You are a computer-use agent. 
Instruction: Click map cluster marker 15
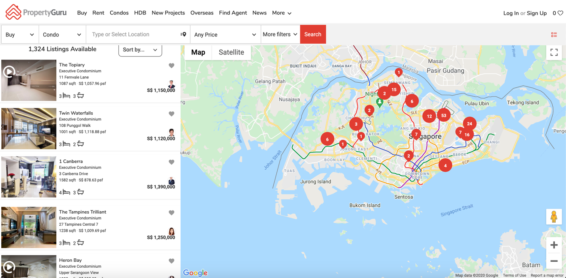(393, 90)
